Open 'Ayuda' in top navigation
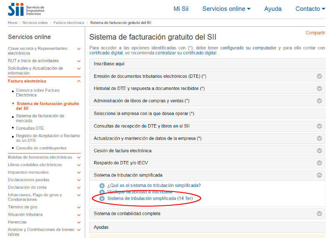The width and height of the screenshot is (334, 238). (273, 9)
